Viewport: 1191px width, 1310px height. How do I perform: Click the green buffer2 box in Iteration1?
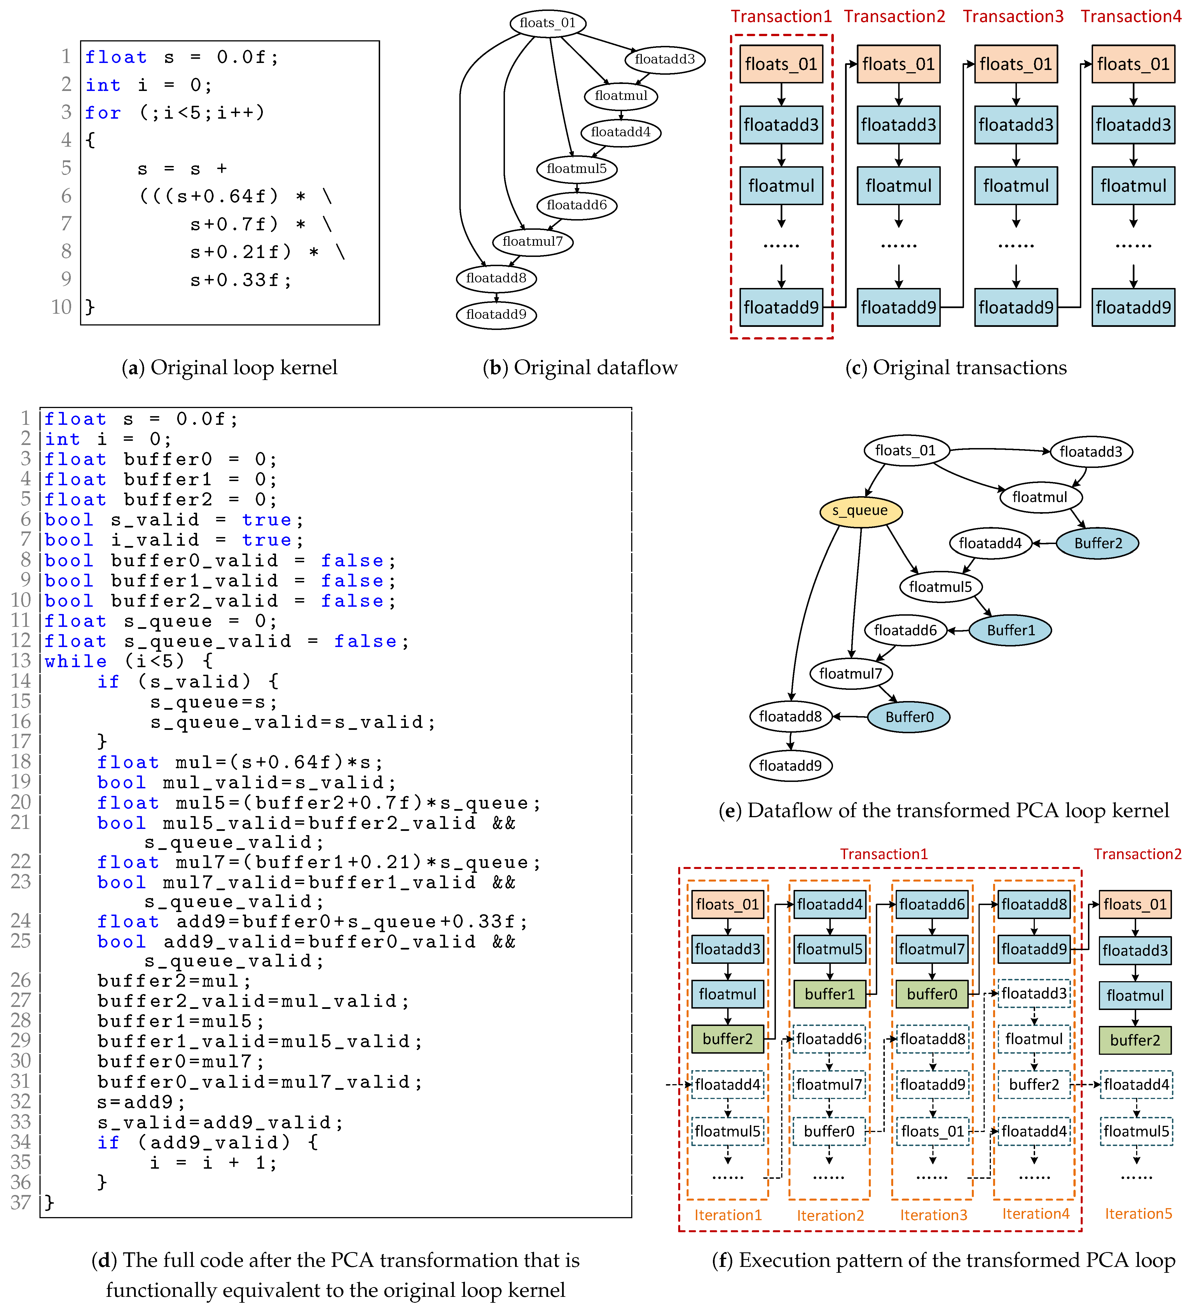click(727, 1039)
